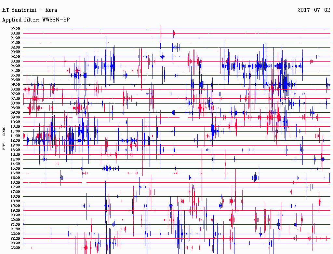Select the 08:30 time label
This screenshot has width=333, height=254.
pos(15,108)
